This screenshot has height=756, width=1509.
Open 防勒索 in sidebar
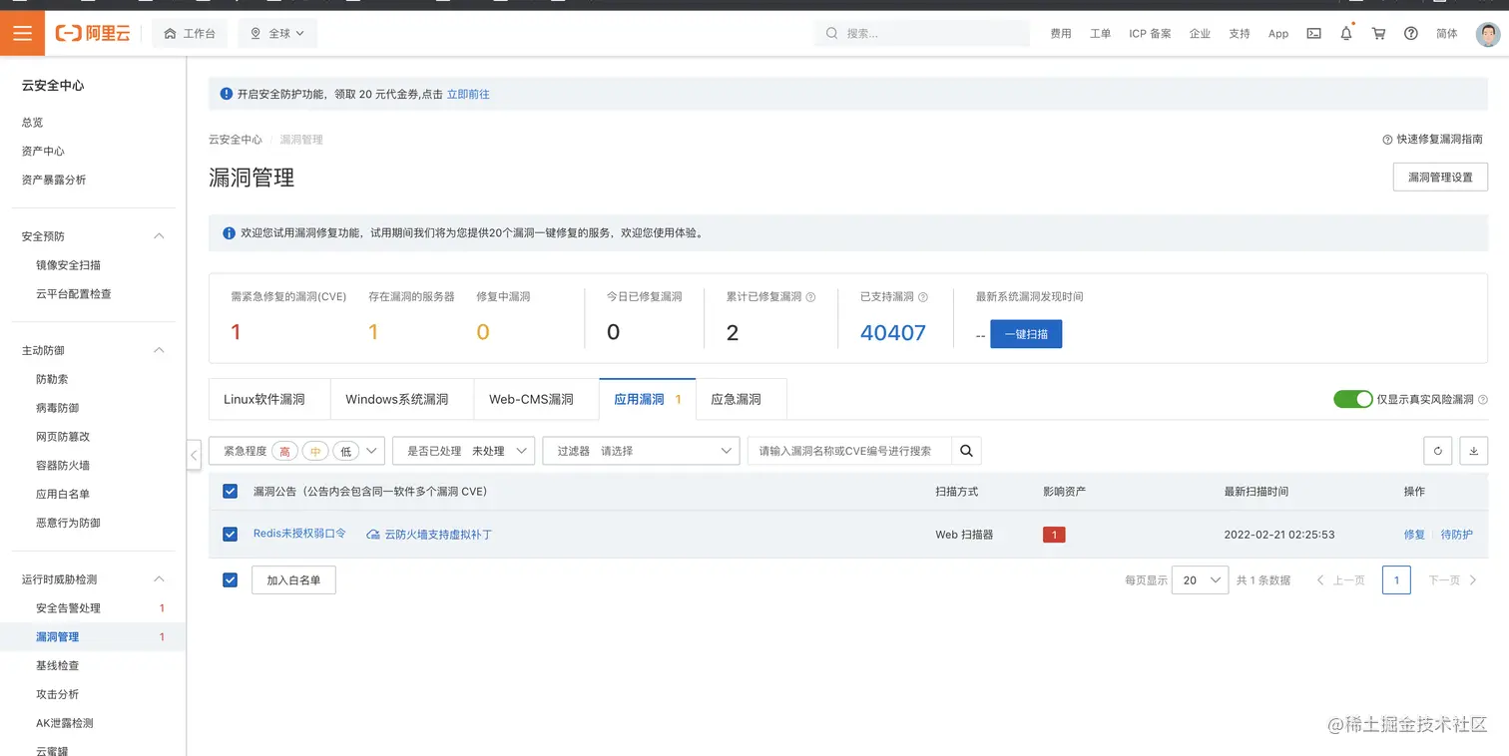[52, 379]
